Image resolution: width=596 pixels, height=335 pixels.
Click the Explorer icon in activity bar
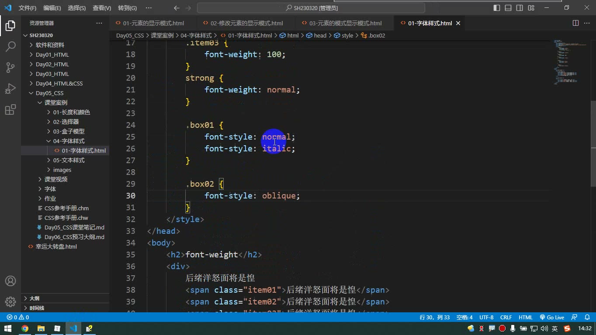[x=10, y=26]
